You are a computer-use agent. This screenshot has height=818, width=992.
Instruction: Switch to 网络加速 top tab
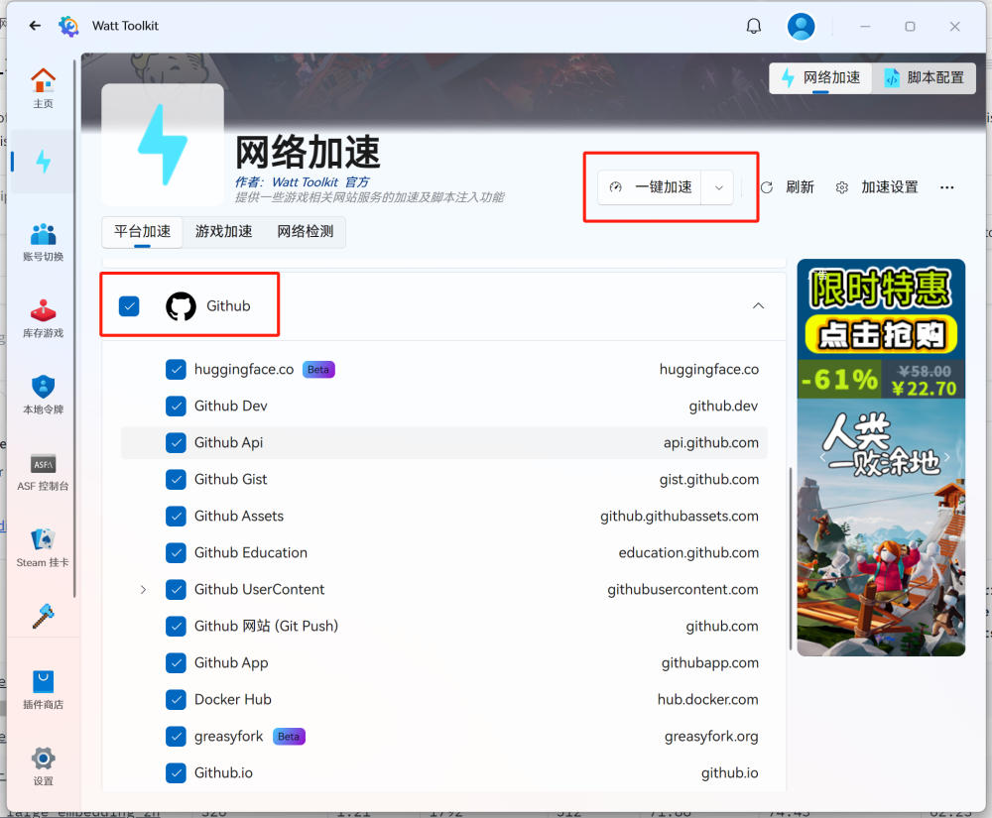820,77
